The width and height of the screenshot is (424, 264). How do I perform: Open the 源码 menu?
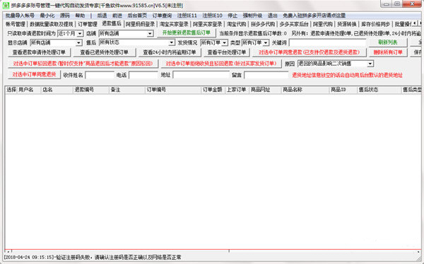point(64,16)
